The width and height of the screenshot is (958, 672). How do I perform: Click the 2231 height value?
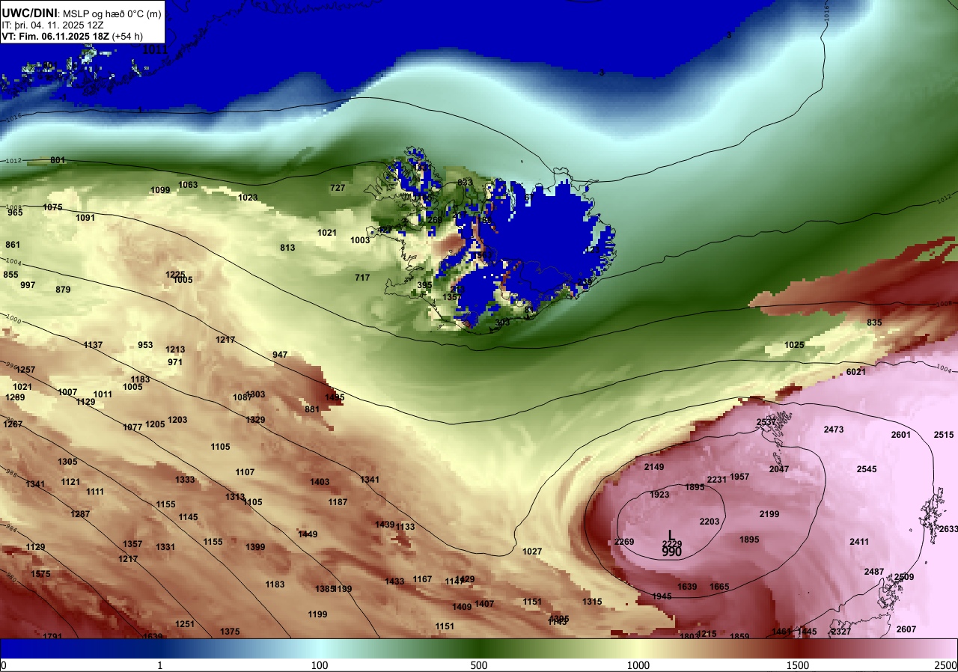(717, 480)
